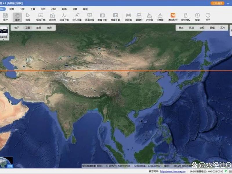The height and width of the screenshot is (174, 232).
Task: Expand the 图幅下载 dropdown arrow
Action: pos(107,20)
